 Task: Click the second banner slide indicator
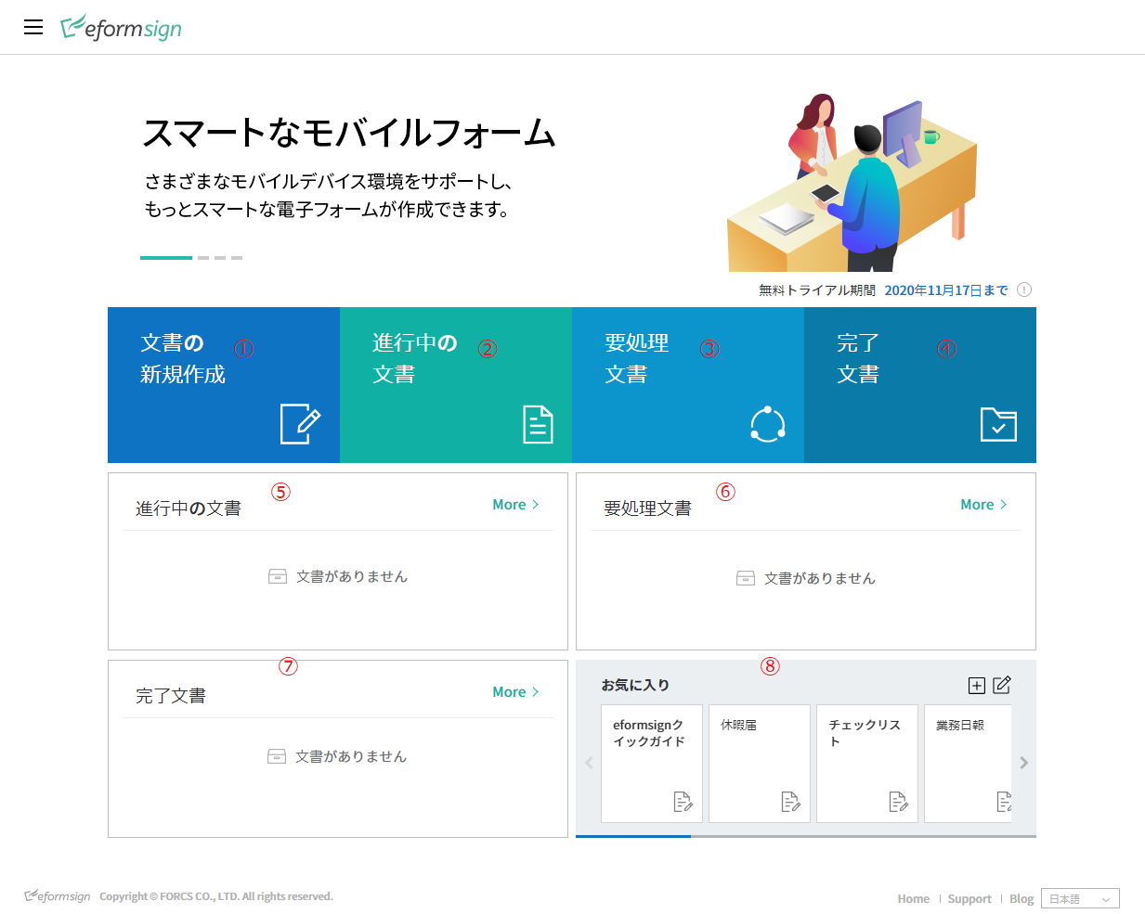pos(203,258)
